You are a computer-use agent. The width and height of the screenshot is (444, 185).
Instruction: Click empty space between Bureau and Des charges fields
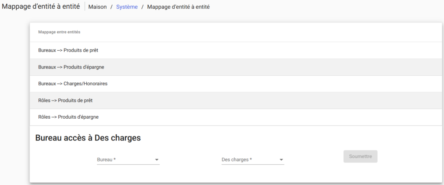190,160
